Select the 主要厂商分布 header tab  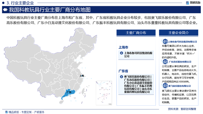tap(136, 33)
